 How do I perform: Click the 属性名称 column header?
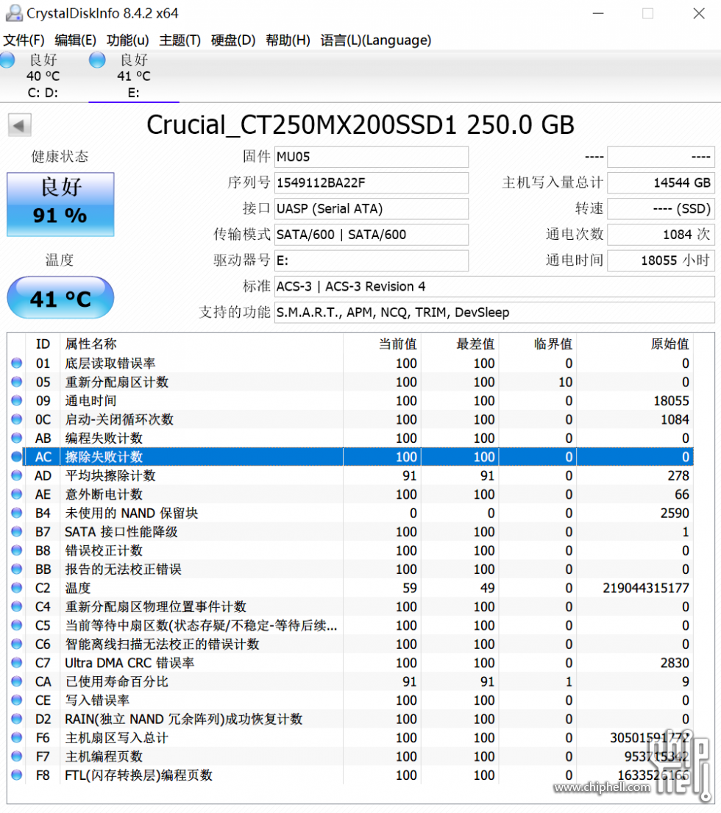201,344
